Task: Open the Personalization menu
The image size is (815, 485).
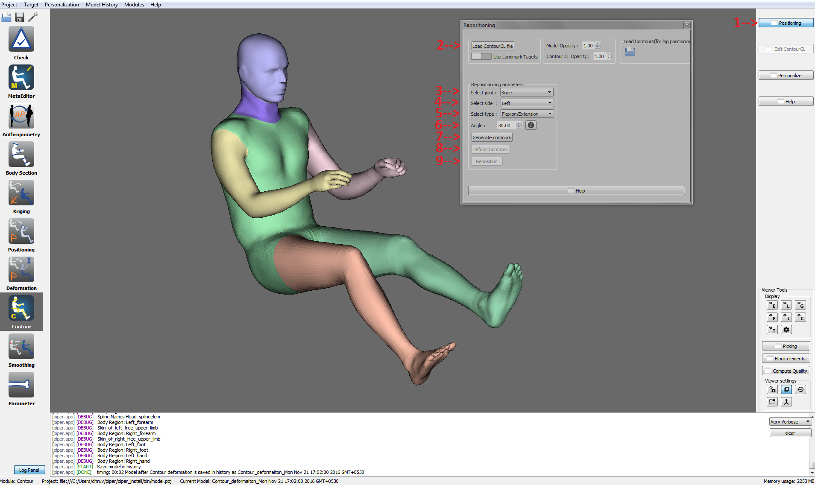Action: (62, 5)
